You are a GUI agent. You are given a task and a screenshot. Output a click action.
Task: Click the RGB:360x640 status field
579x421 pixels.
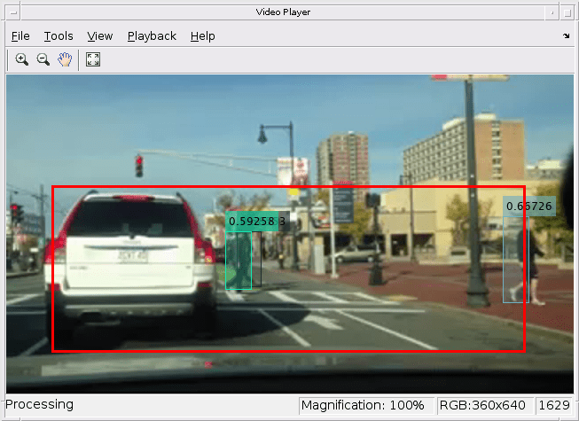click(x=485, y=406)
